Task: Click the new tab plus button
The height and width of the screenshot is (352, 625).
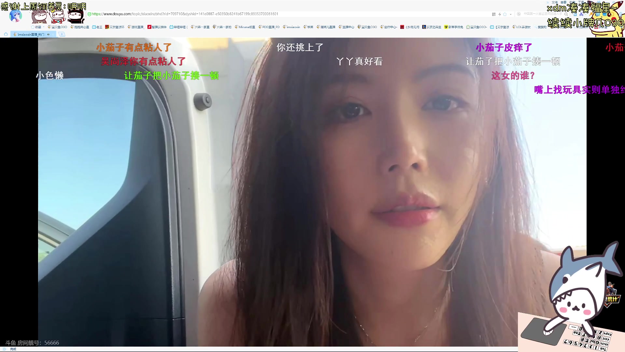Action: point(62,34)
